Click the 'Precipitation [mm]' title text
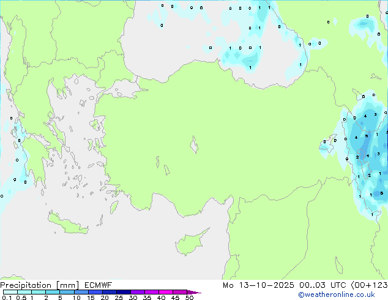The height and width of the screenshot is (300, 388). point(39,285)
